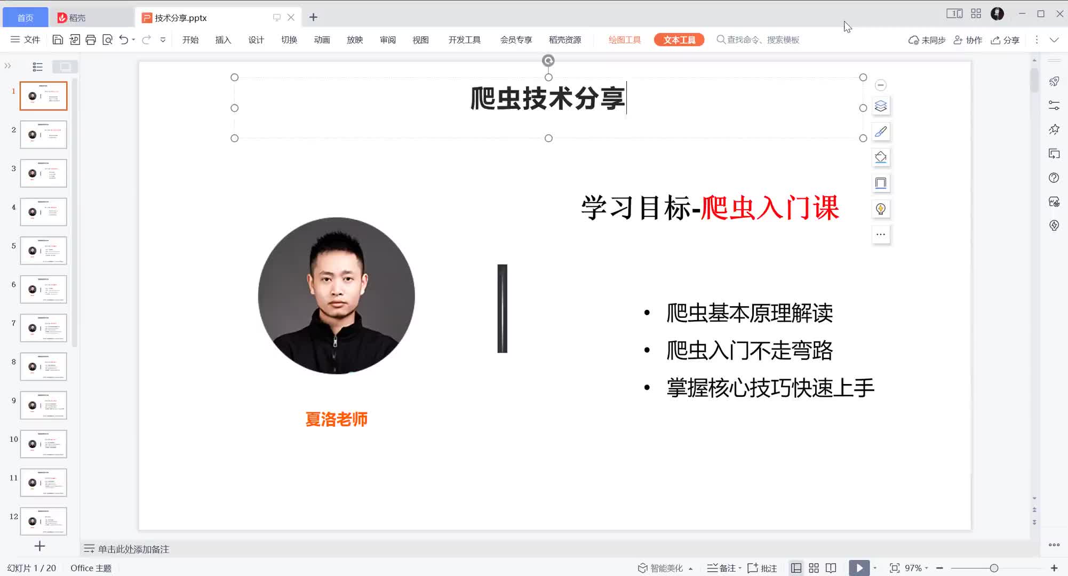Click the command search field 查找命令
1068x576 pixels.
(758, 40)
